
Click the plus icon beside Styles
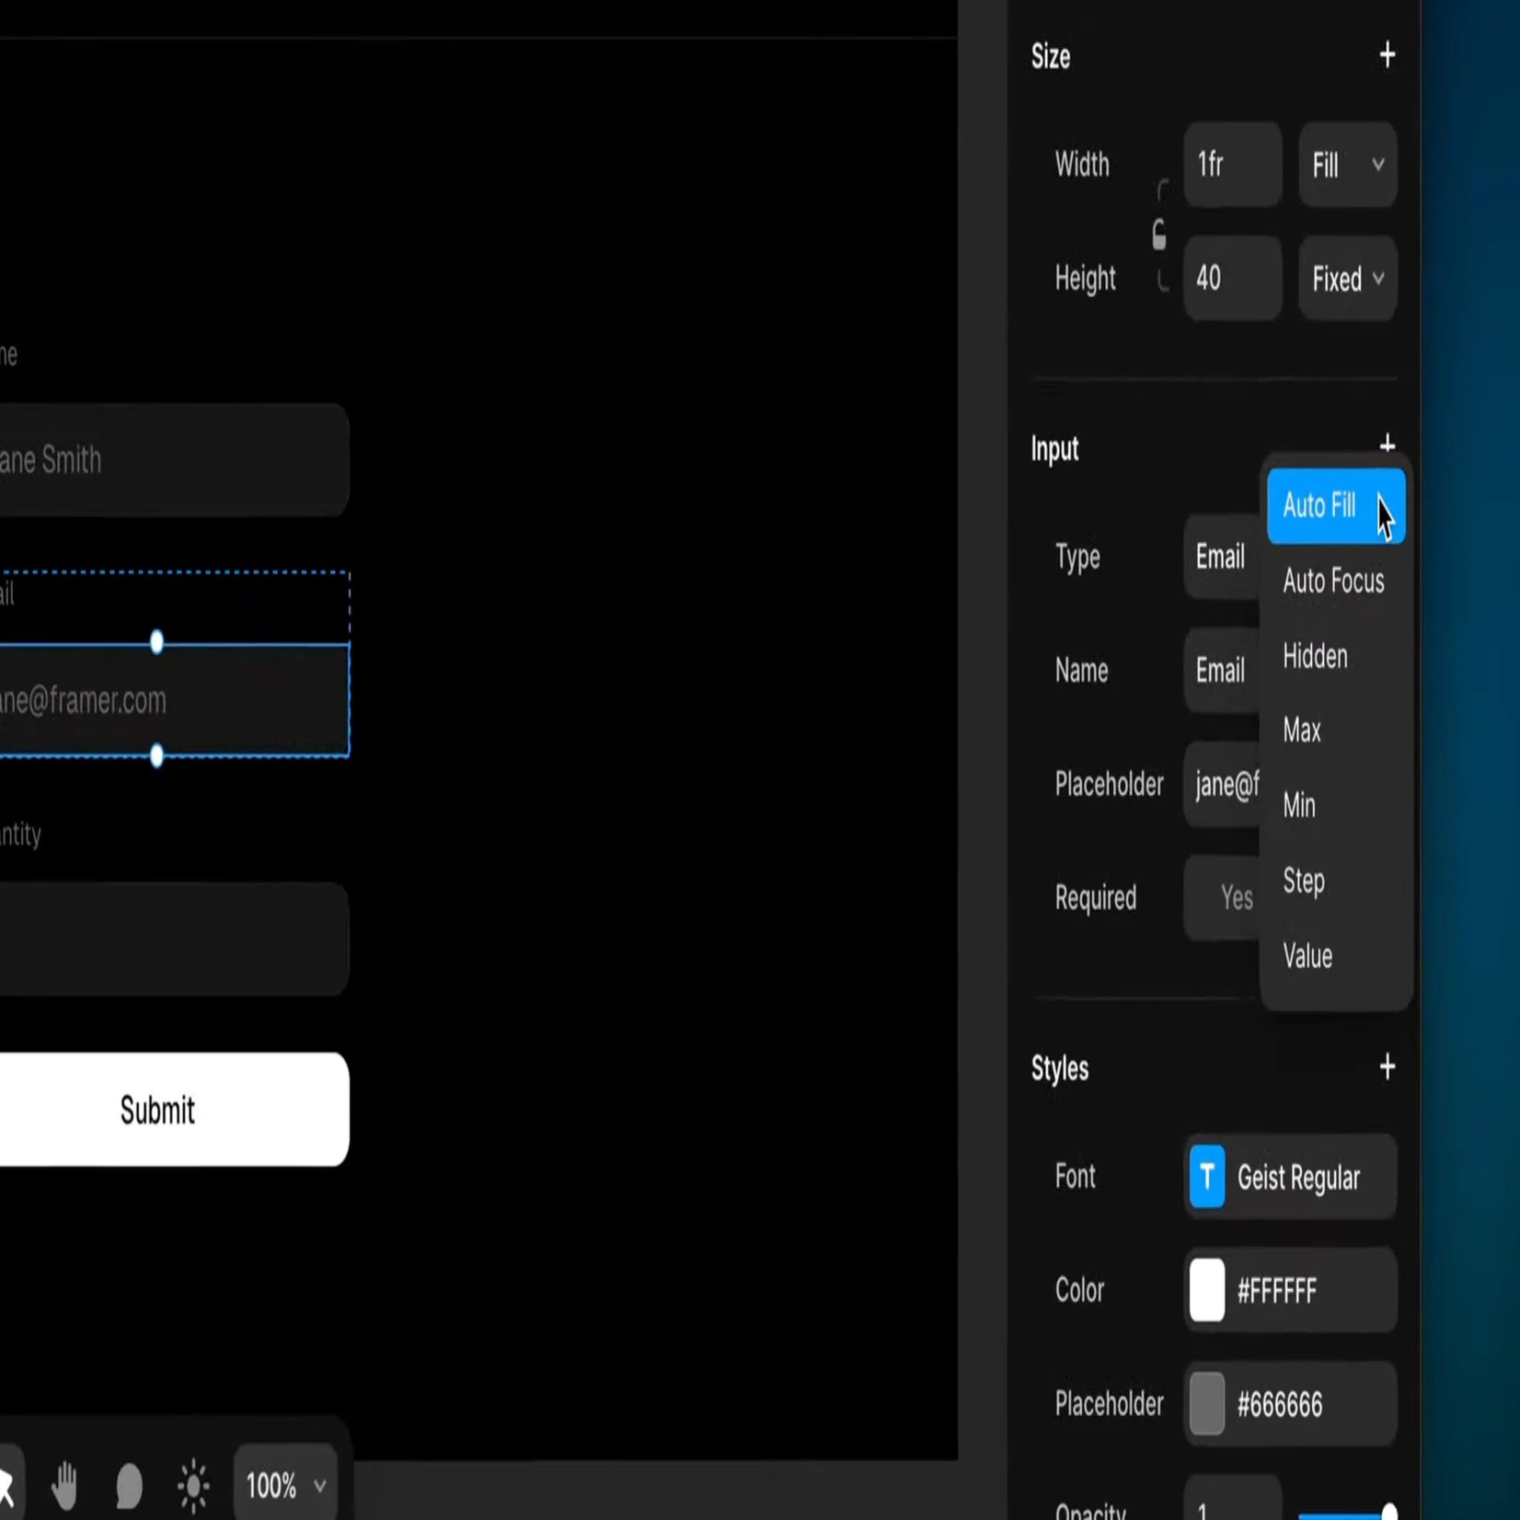[1387, 1066]
